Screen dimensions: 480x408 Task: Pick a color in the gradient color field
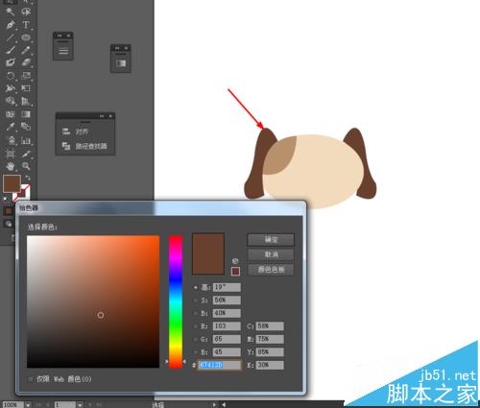click(93, 301)
